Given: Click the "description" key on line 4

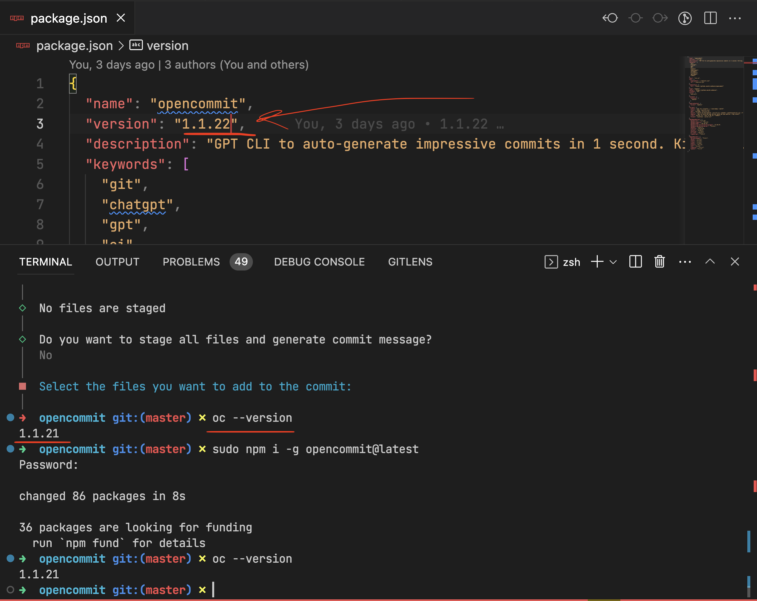Looking at the screenshot, I should (x=138, y=144).
